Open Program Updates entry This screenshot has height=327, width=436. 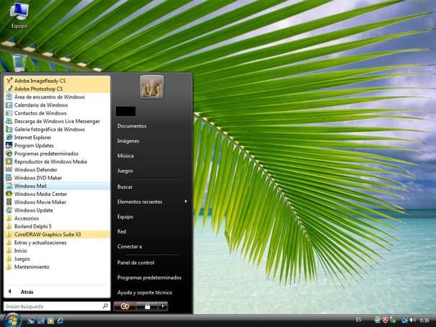57,145
